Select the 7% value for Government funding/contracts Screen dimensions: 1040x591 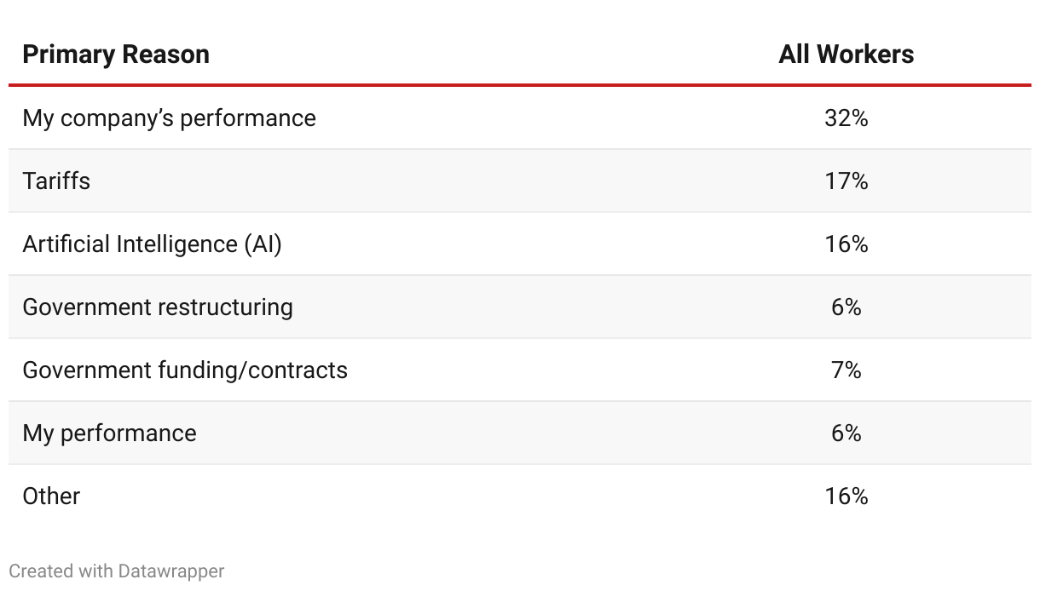pos(846,370)
